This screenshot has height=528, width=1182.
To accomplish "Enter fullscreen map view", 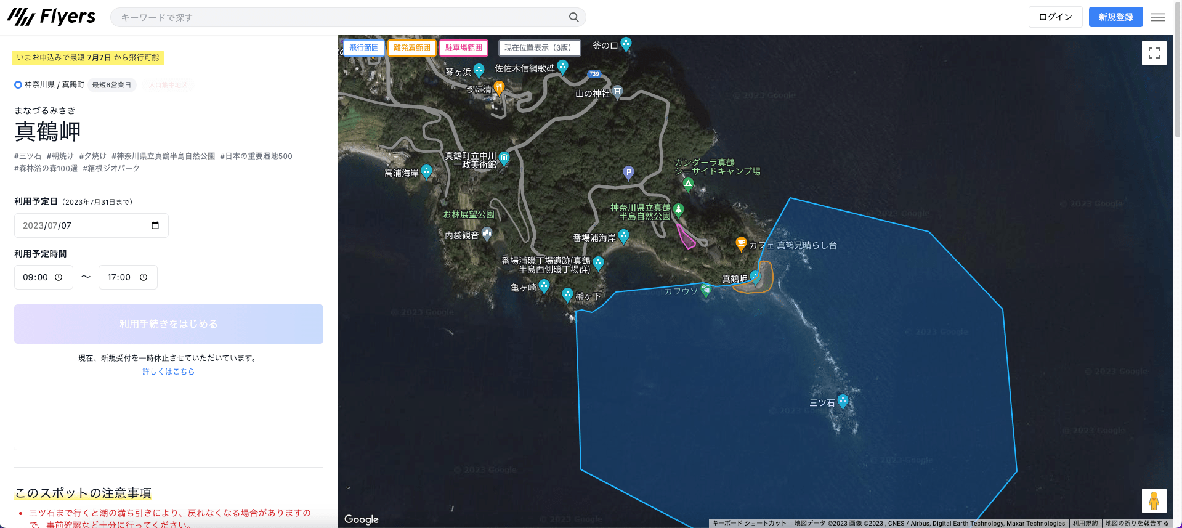I will (x=1154, y=53).
